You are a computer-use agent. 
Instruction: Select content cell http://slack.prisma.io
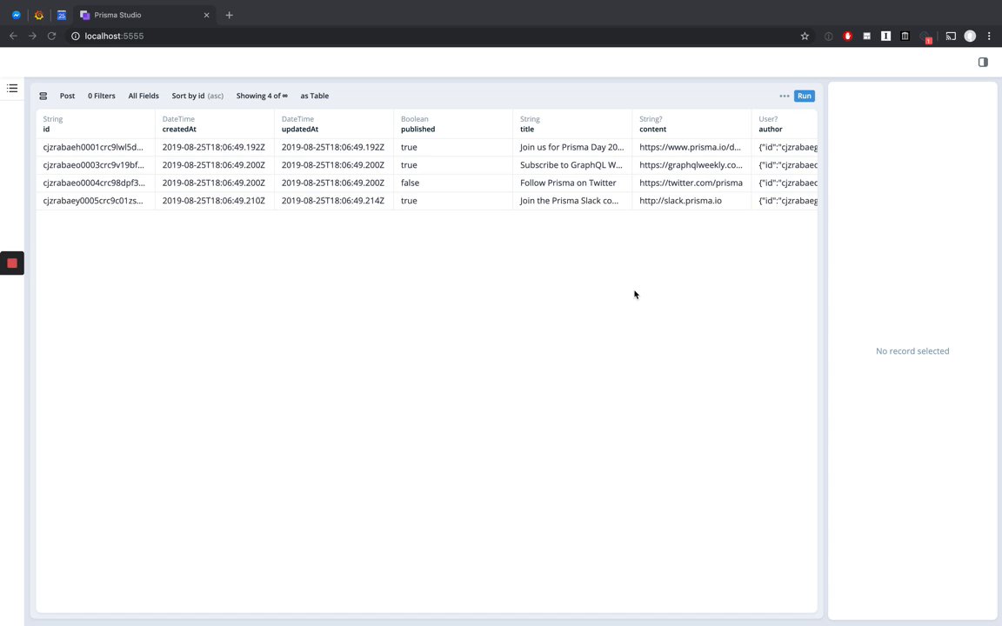[692, 201]
